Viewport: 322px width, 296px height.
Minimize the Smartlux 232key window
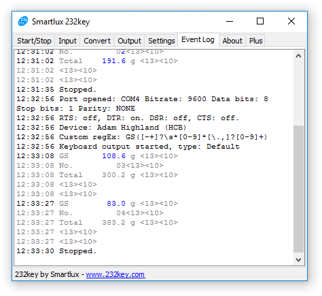point(230,22)
